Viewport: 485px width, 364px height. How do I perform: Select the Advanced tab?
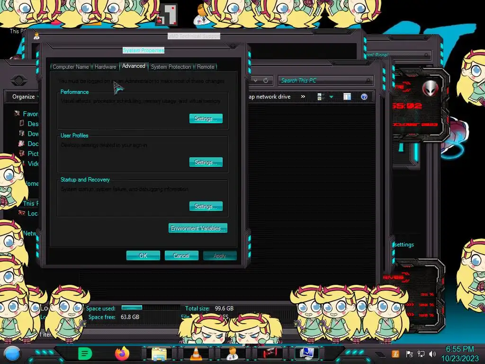coord(134,66)
